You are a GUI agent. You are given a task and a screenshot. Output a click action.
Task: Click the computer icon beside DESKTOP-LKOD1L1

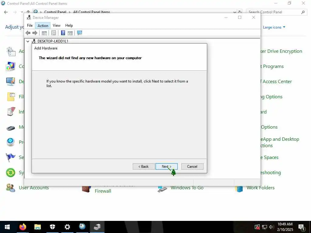[34, 41]
